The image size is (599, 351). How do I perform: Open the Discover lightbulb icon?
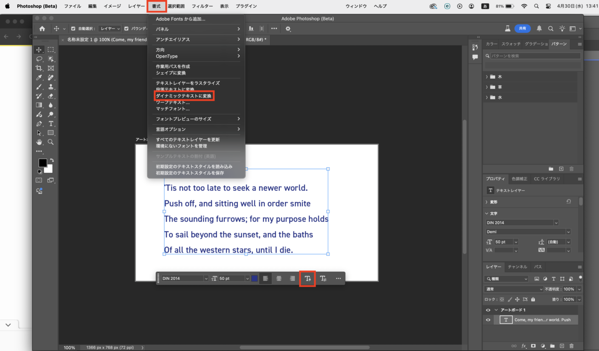click(562, 29)
